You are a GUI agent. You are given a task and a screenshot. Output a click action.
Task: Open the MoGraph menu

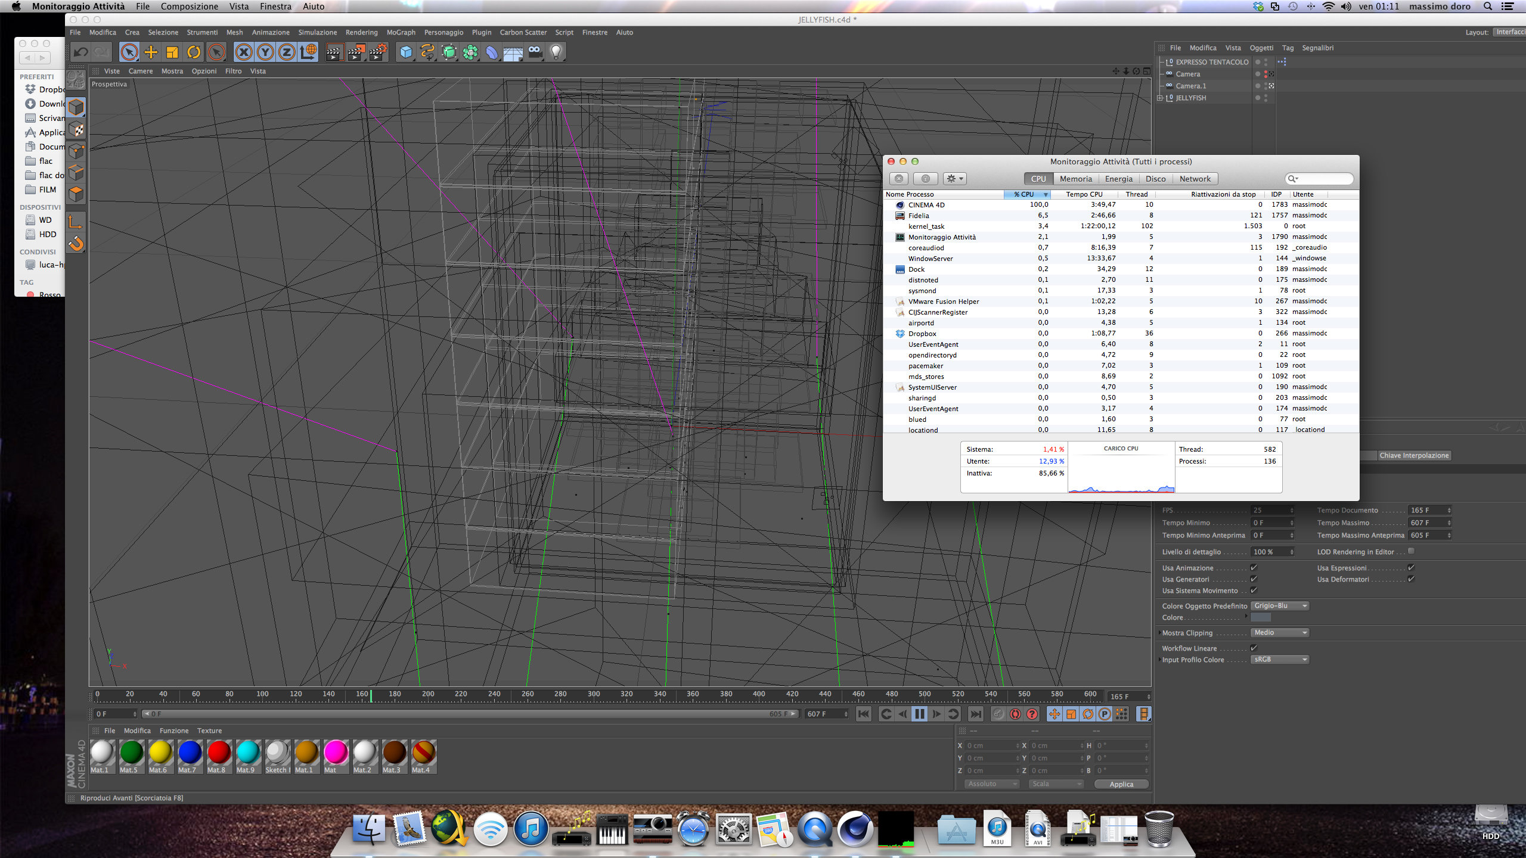[401, 32]
